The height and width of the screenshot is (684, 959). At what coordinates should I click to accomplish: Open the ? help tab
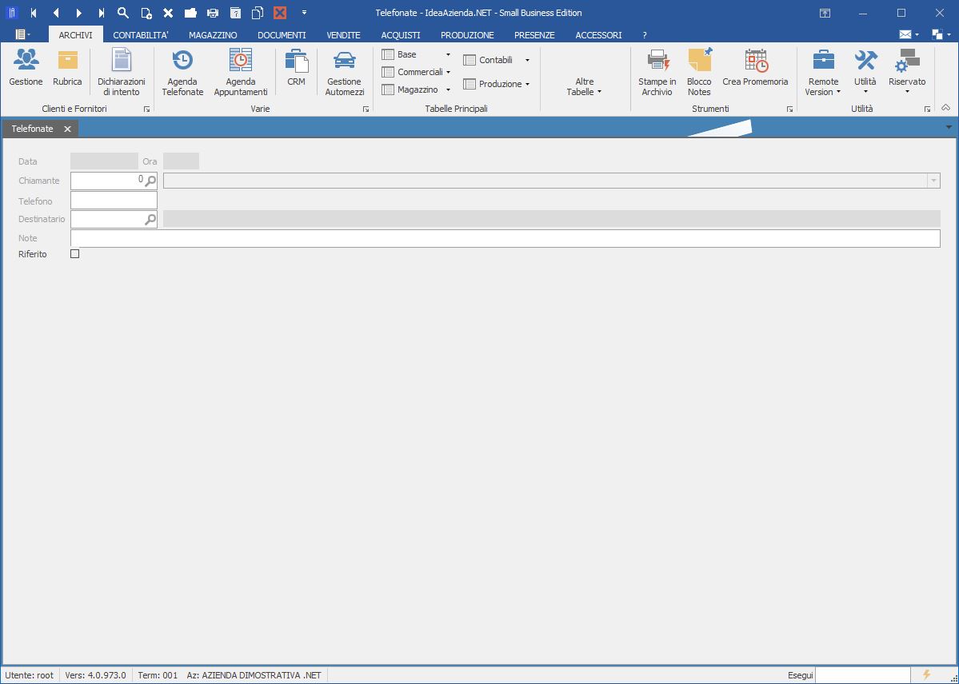click(645, 35)
